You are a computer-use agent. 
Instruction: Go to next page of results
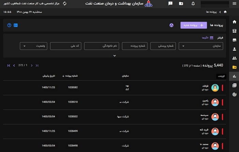pyautogui.click(x=32, y=65)
